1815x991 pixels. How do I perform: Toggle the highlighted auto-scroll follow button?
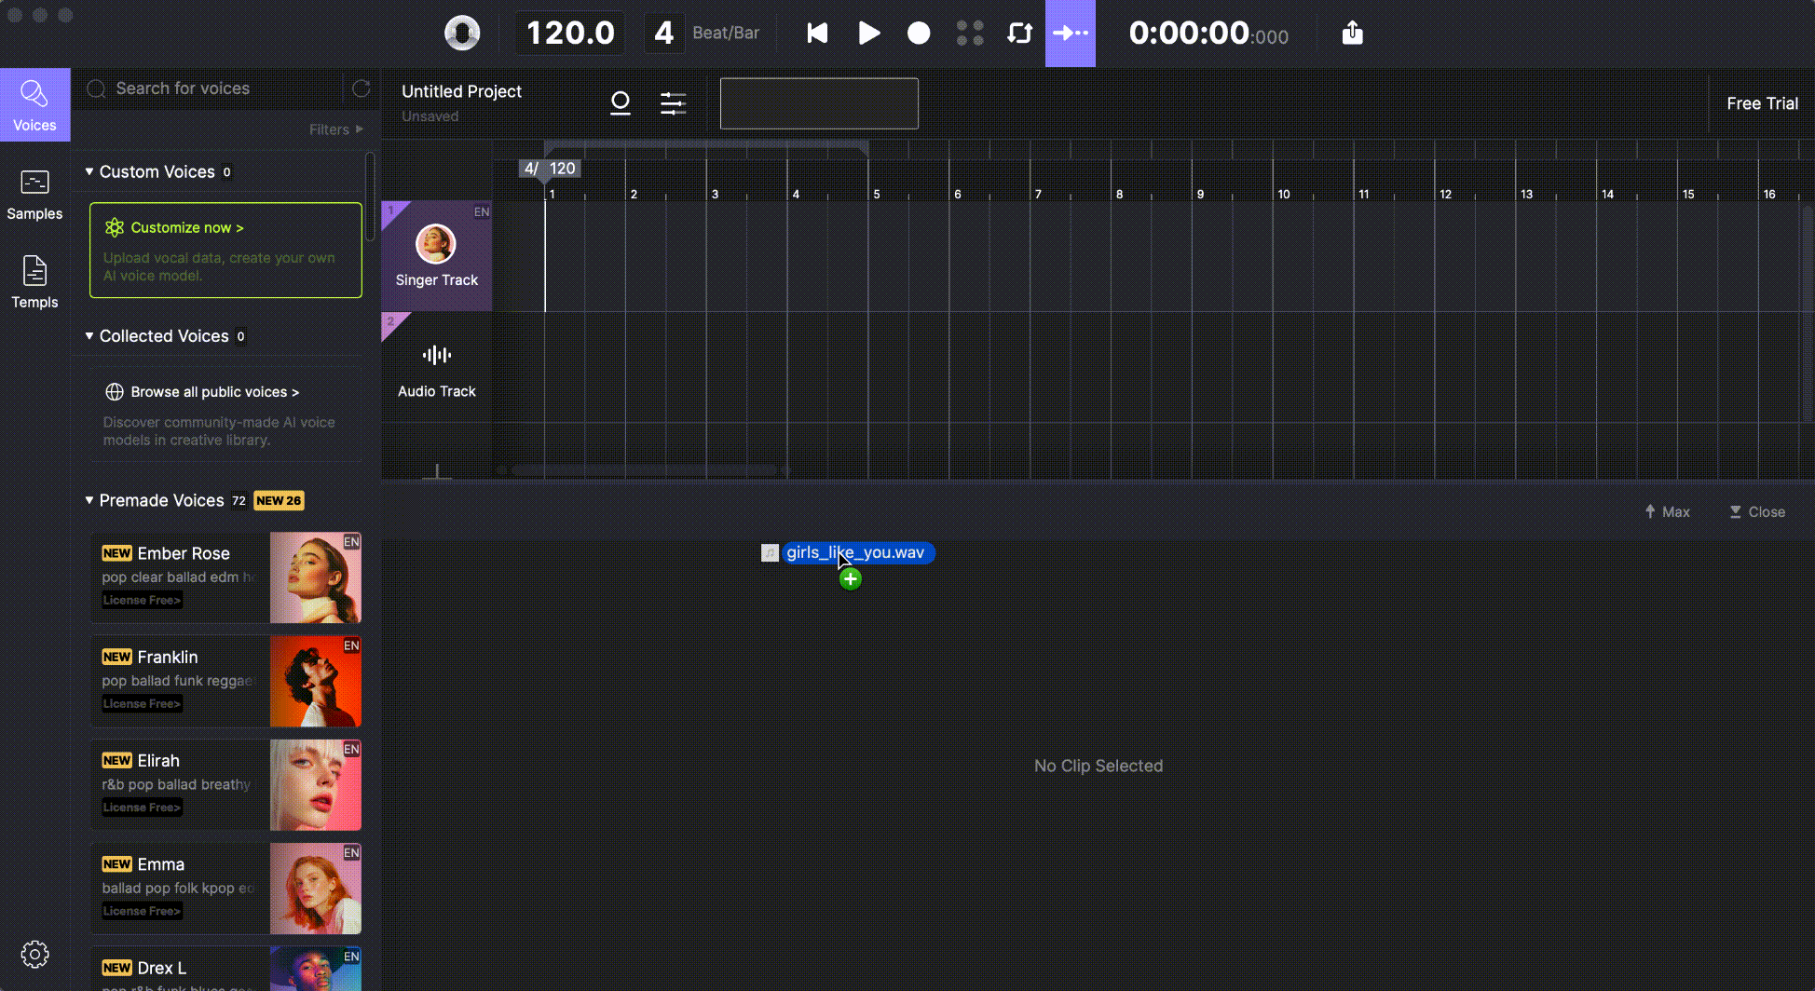(x=1071, y=34)
